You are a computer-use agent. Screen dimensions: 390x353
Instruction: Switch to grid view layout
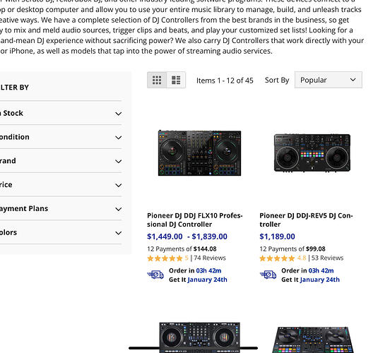(x=157, y=80)
